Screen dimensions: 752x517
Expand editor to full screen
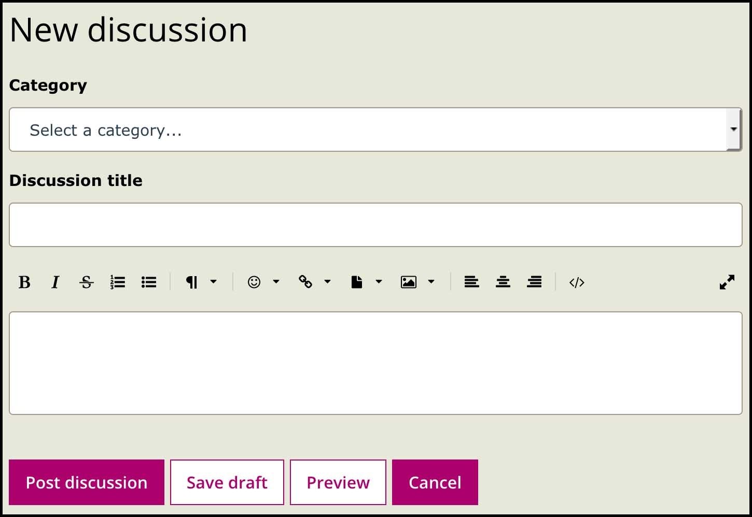[727, 282]
